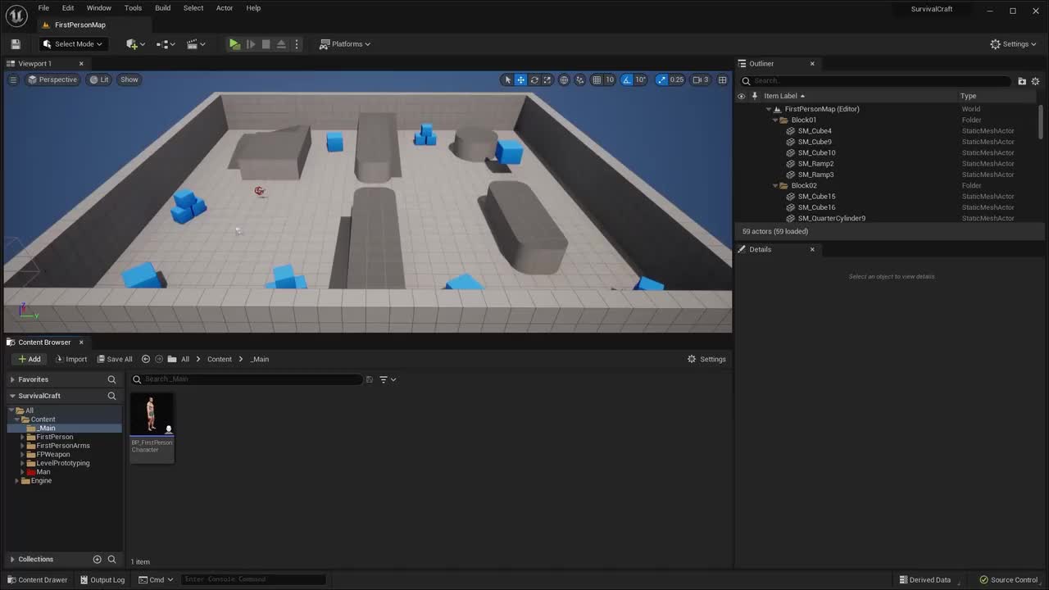Click the stop simulation button
This screenshot has height=590, width=1049.
pyautogui.click(x=266, y=44)
